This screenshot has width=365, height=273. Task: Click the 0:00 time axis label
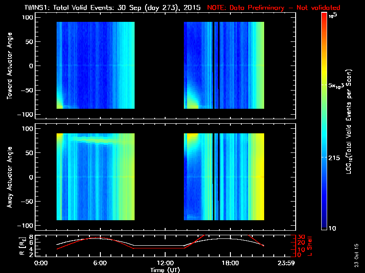click(x=41, y=263)
